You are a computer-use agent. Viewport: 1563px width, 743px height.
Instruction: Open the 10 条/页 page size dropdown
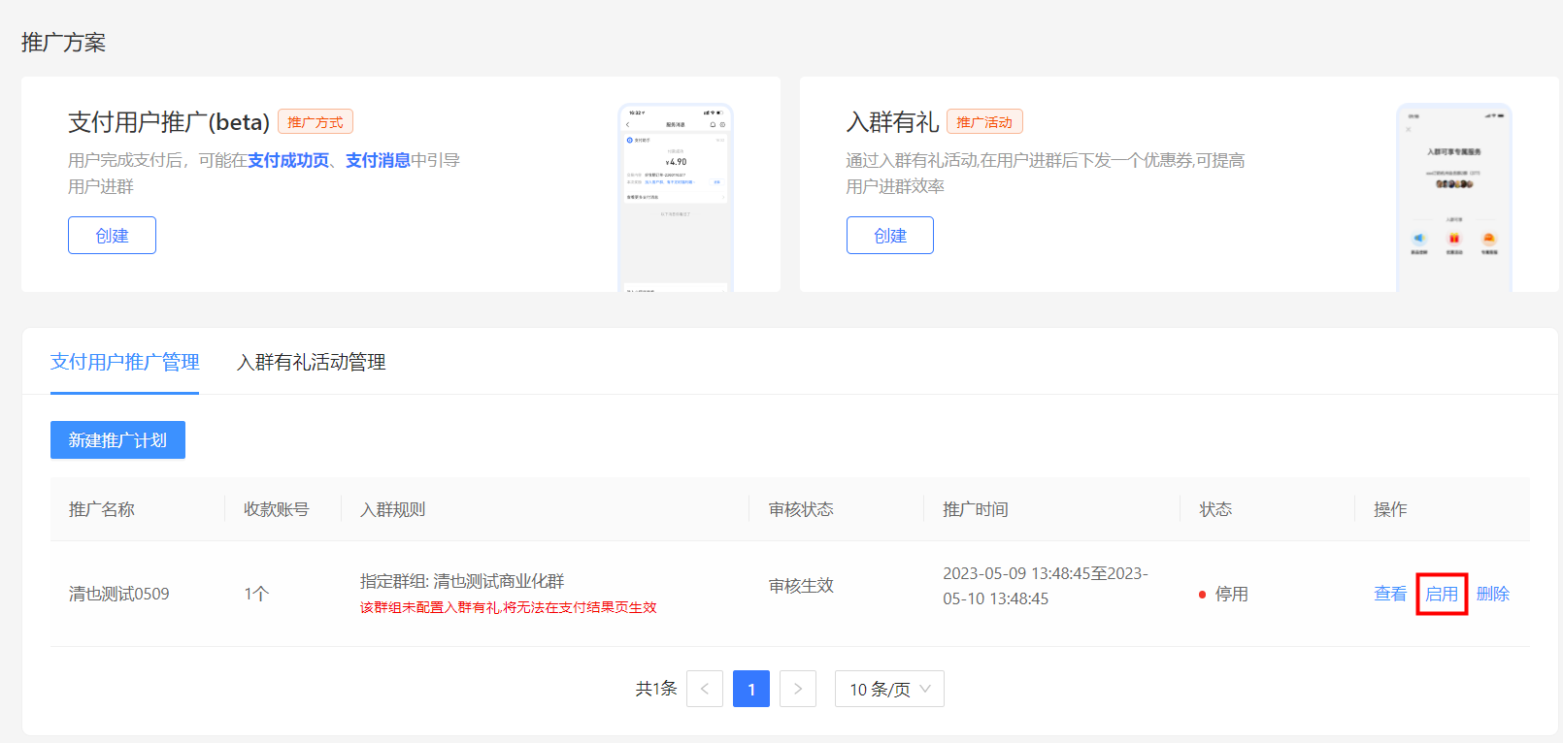click(888, 689)
